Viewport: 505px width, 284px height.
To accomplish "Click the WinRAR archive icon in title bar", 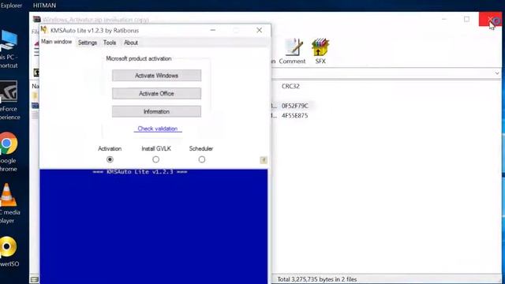I will [x=37, y=19].
